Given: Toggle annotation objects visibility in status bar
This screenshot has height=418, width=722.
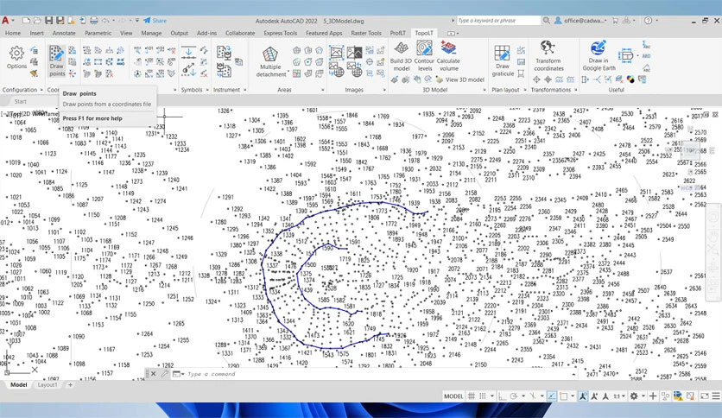Looking at the screenshot, I should pyautogui.click(x=582, y=396).
